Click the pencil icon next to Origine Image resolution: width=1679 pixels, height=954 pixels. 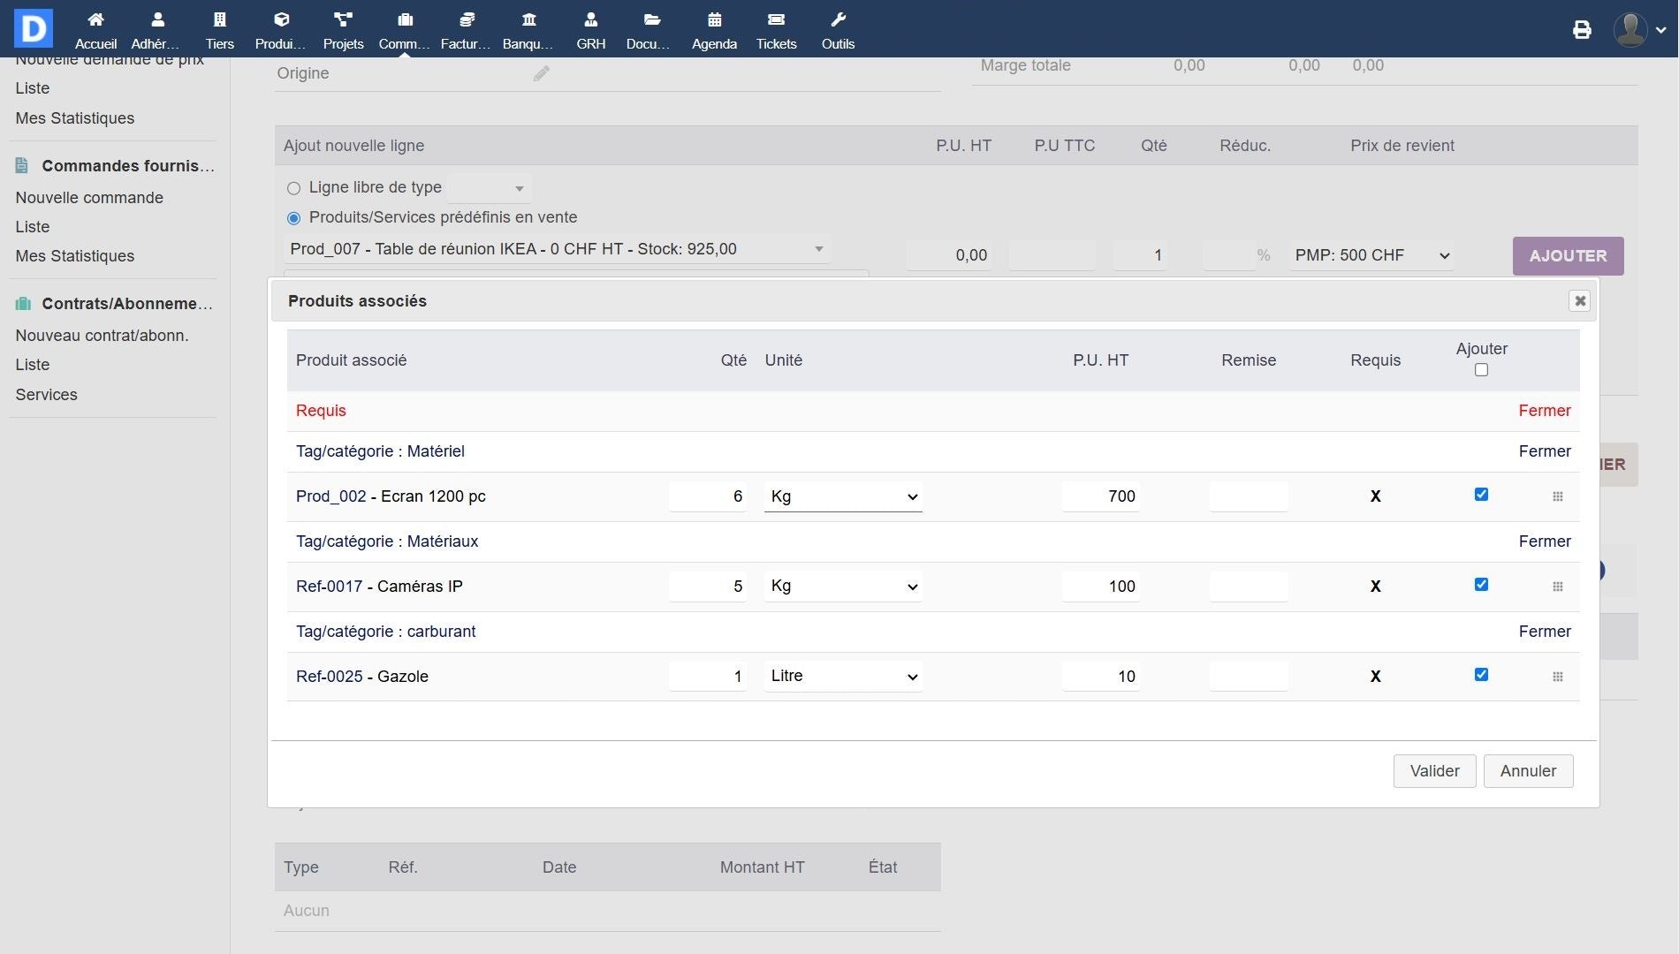(x=541, y=74)
